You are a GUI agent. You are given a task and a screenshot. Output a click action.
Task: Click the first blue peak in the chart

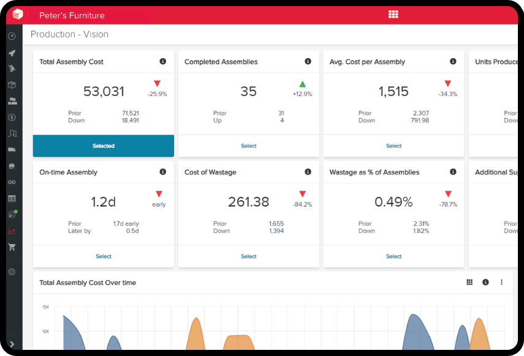coord(72,333)
